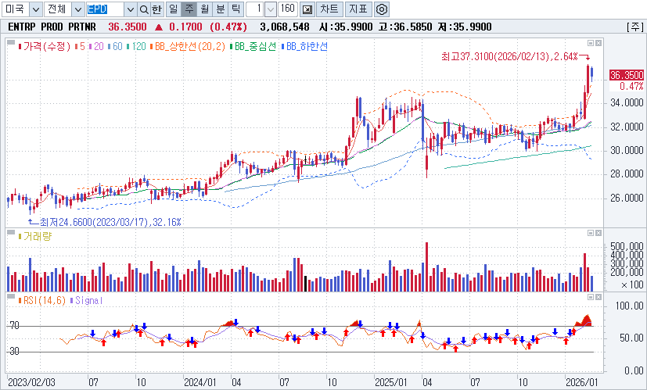The image size is (647, 390).
Task: Open the 차트 menu
Action: tap(331, 9)
